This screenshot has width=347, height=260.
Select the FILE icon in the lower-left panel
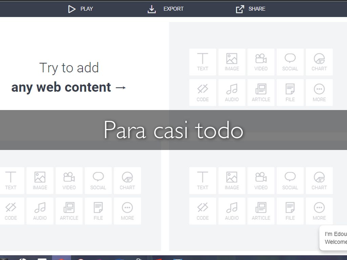tap(98, 211)
